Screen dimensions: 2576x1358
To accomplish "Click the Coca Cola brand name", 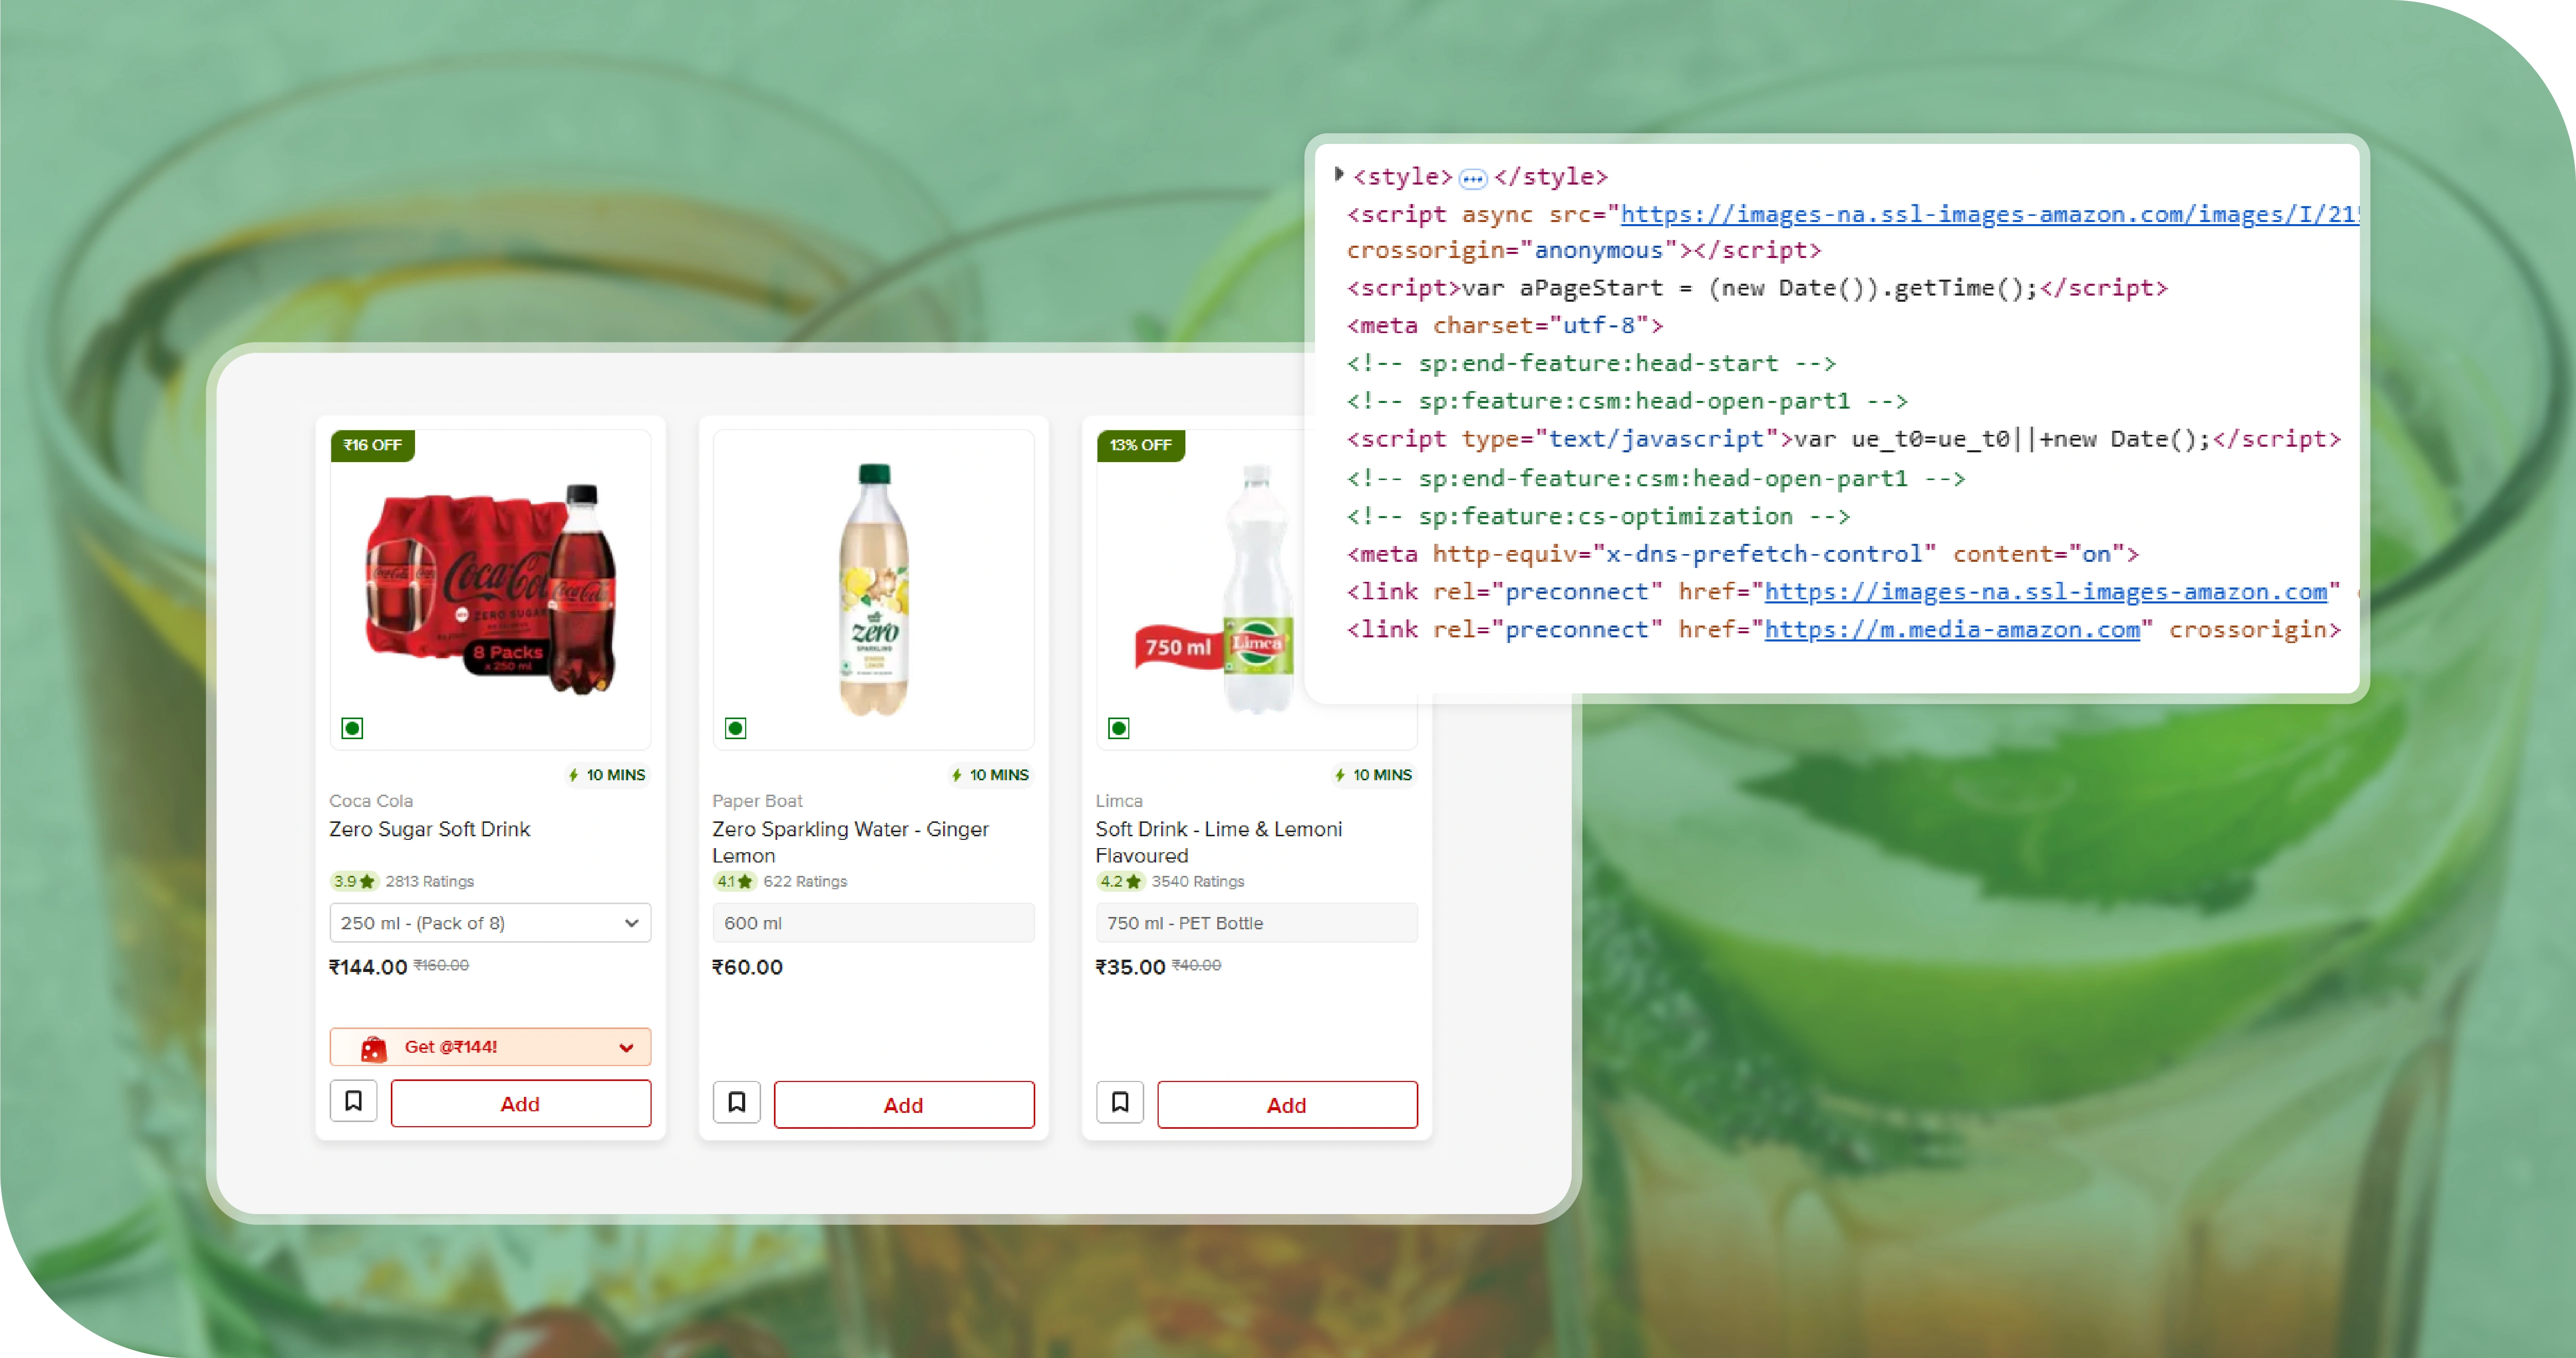I will tap(371, 801).
